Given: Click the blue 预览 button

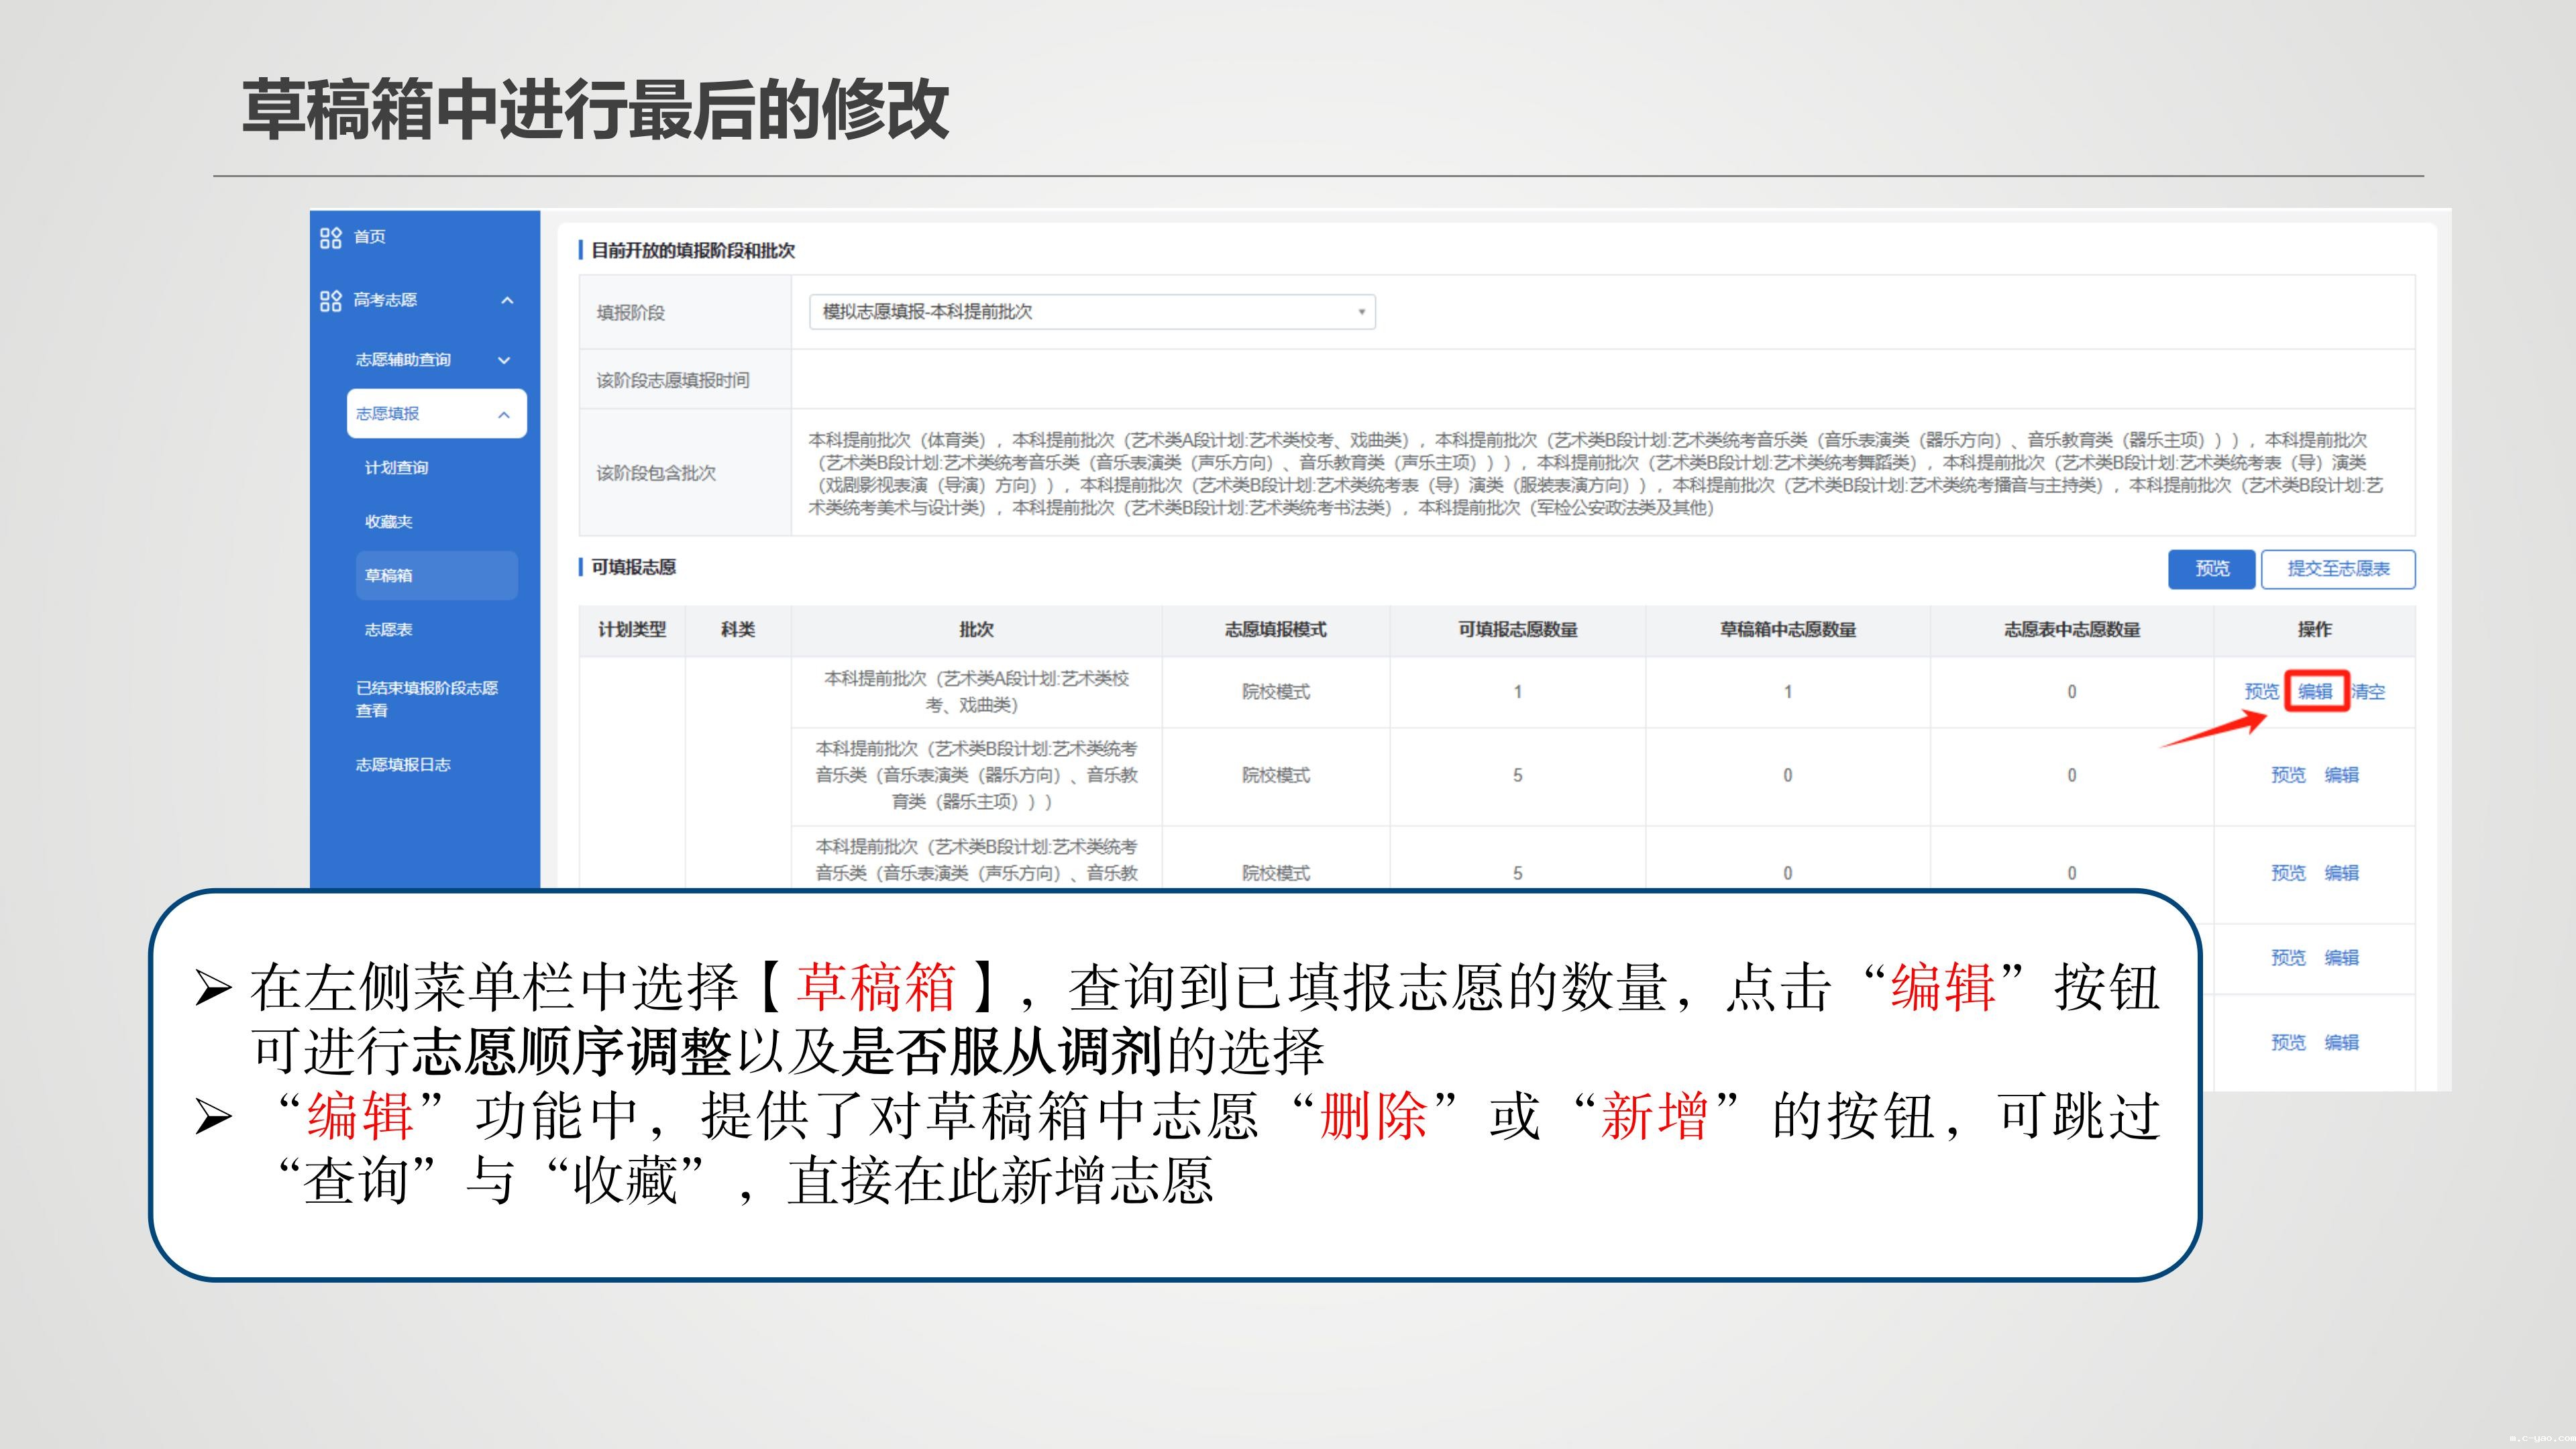Looking at the screenshot, I should coord(2211,569).
